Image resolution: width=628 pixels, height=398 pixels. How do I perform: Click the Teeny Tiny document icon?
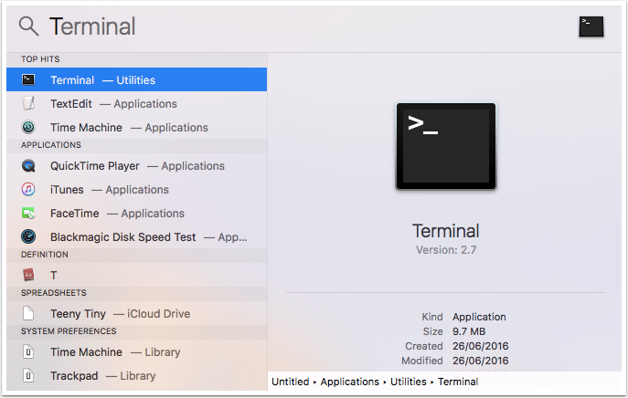click(x=28, y=313)
